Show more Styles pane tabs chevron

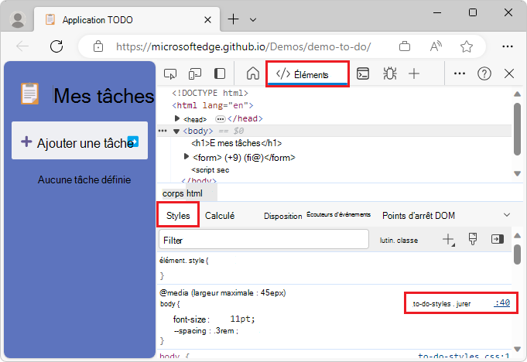(507, 215)
